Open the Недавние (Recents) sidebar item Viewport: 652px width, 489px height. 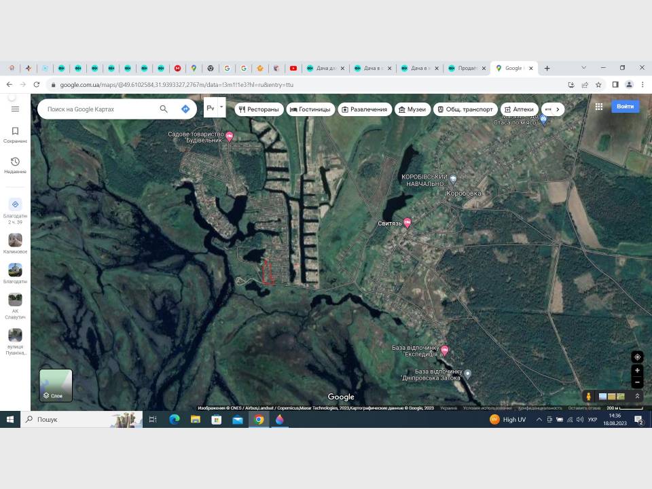[16, 165]
